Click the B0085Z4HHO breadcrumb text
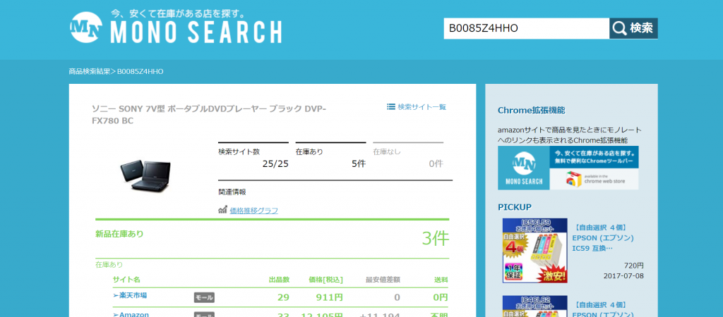The image size is (723, 317). point(141,71)
